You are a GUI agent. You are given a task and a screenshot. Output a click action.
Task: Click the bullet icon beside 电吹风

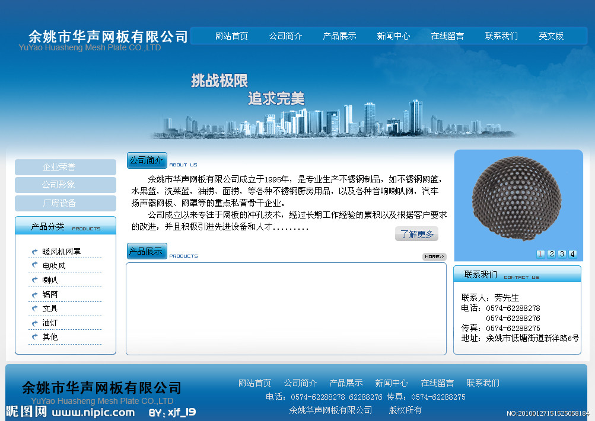point(35,266)
